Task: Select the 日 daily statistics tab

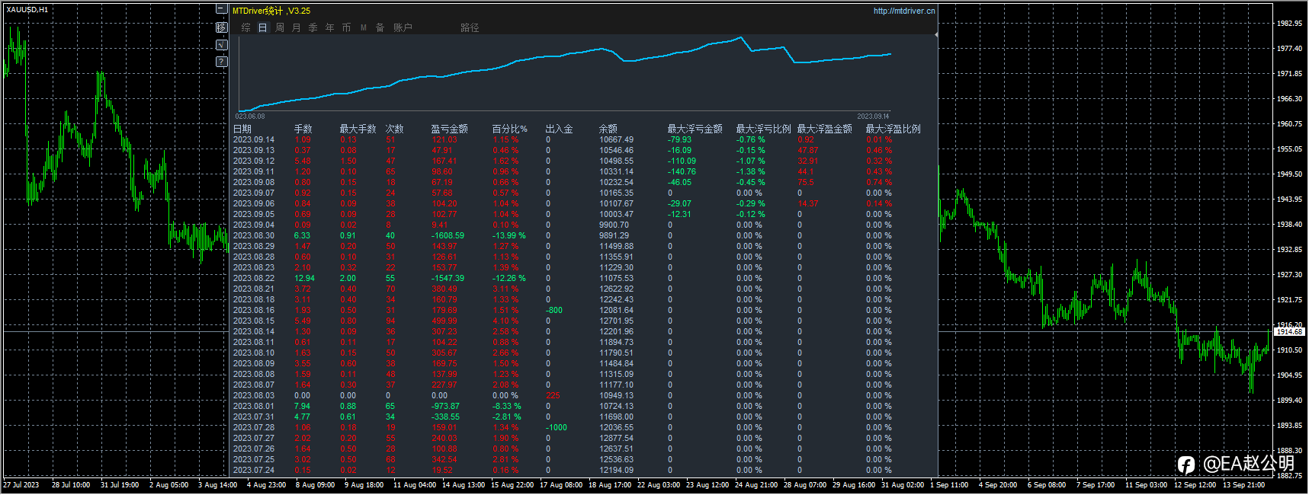Action: (x=262, y=28)
